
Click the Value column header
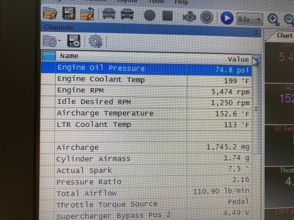pos(238,59)
